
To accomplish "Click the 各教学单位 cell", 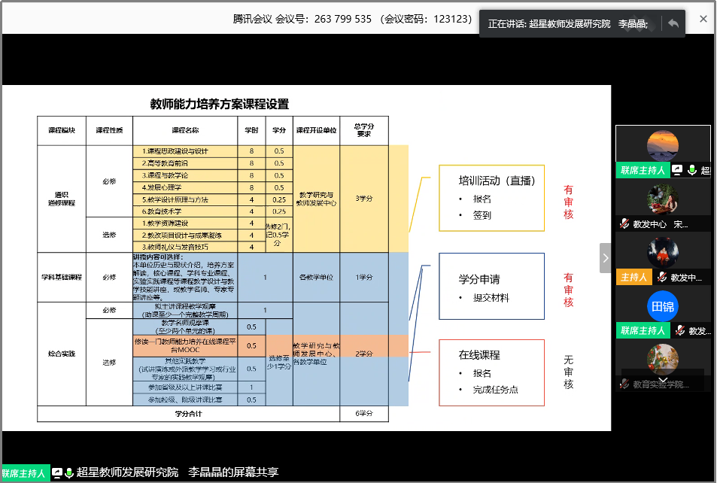I will (317, 277).
